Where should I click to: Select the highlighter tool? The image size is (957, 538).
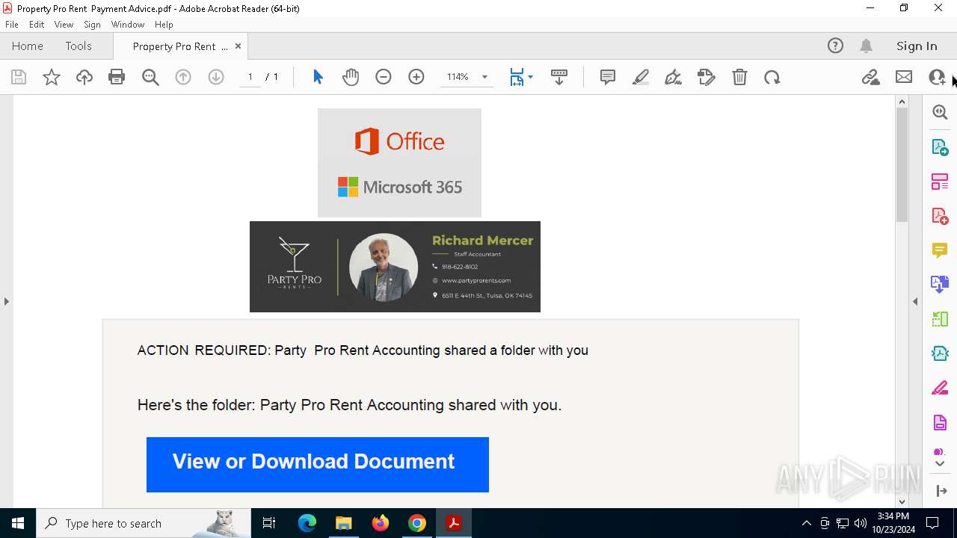pyautogui.click(x=641, y=77)
